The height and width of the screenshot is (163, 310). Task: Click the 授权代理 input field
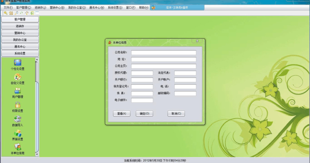coord(142,73)
